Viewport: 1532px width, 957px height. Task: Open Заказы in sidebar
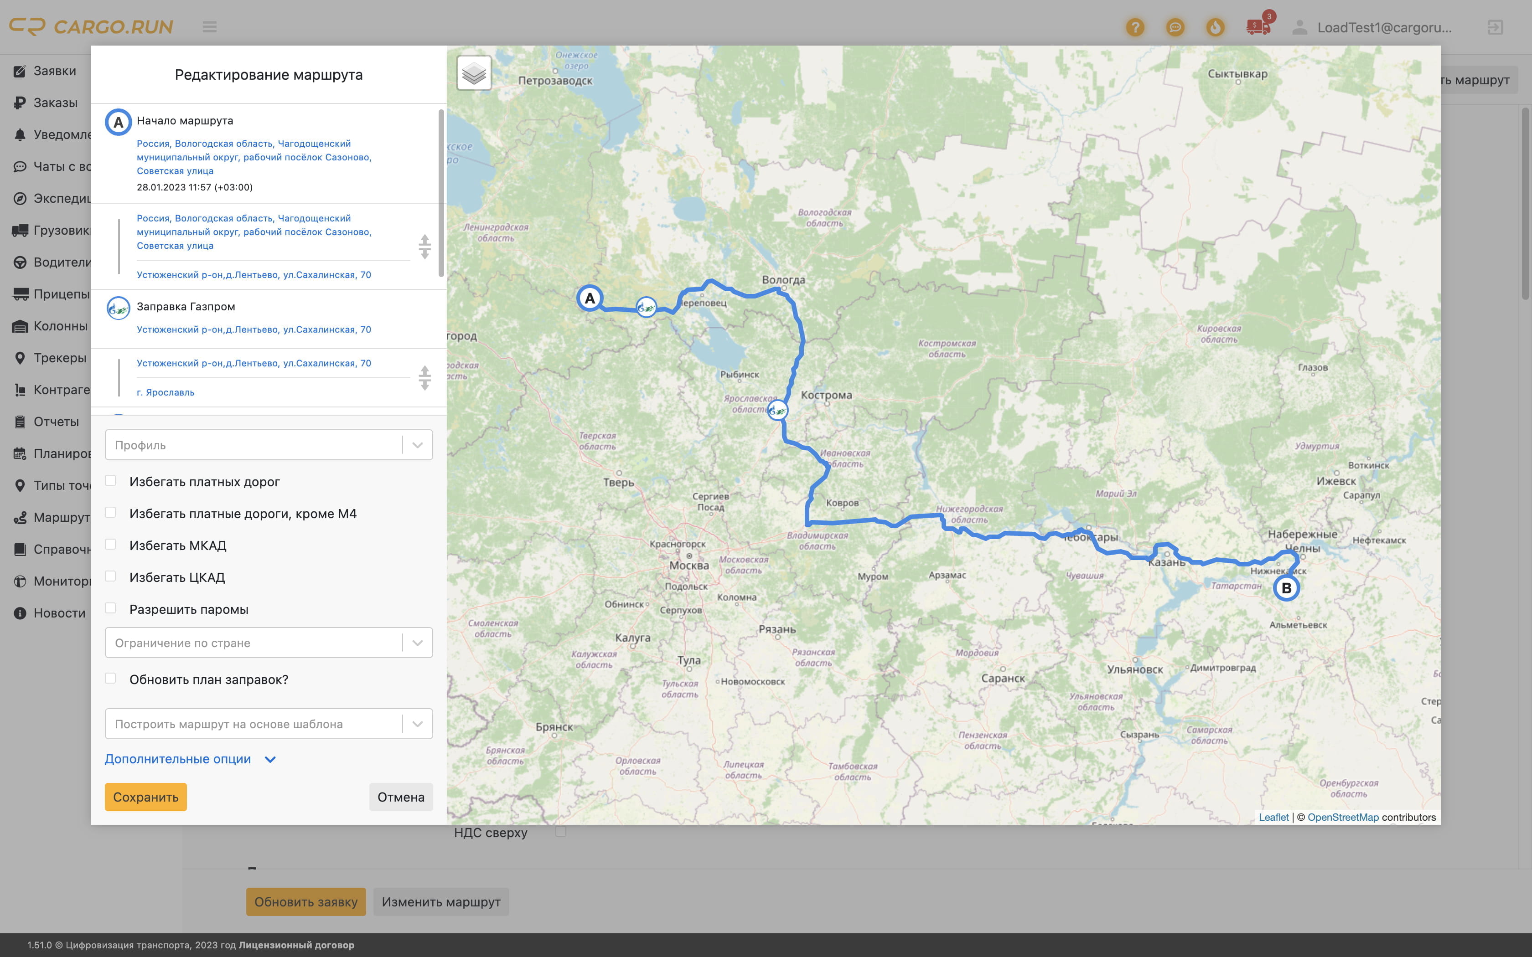click(55, 103)
